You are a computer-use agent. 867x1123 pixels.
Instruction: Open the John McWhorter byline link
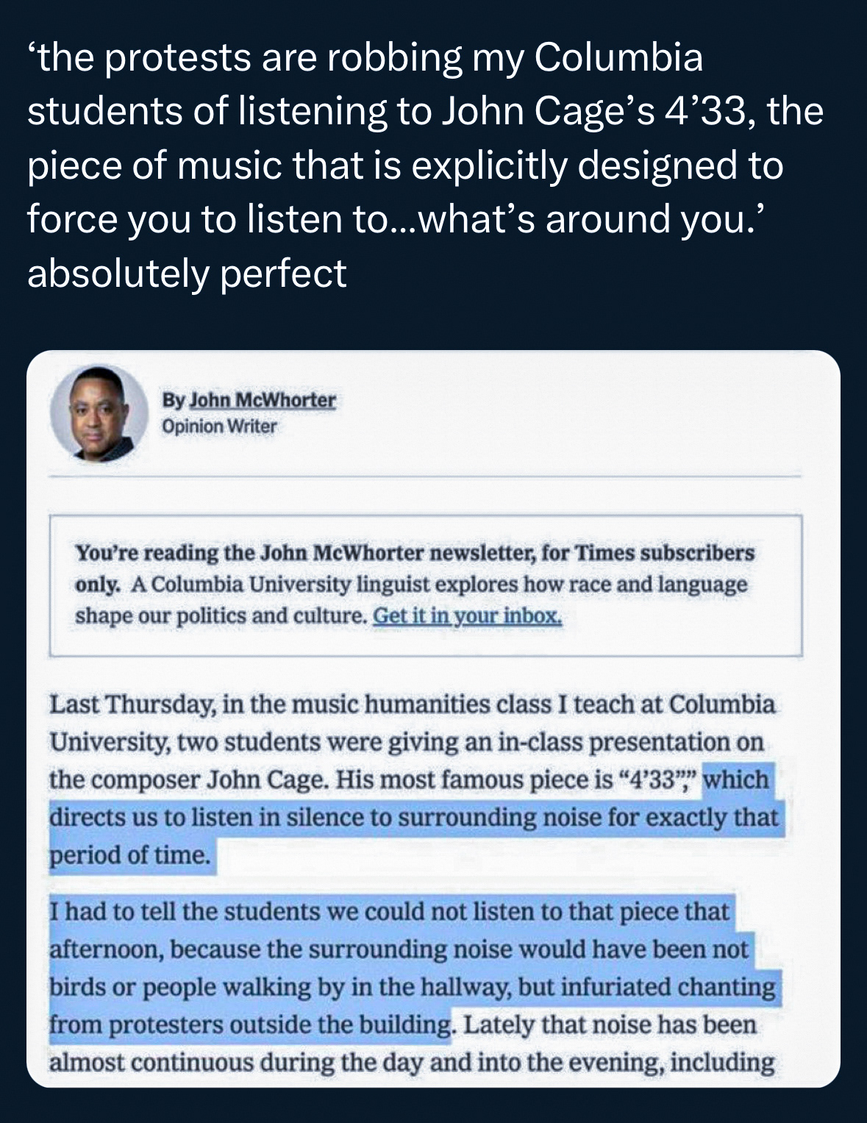263,400
